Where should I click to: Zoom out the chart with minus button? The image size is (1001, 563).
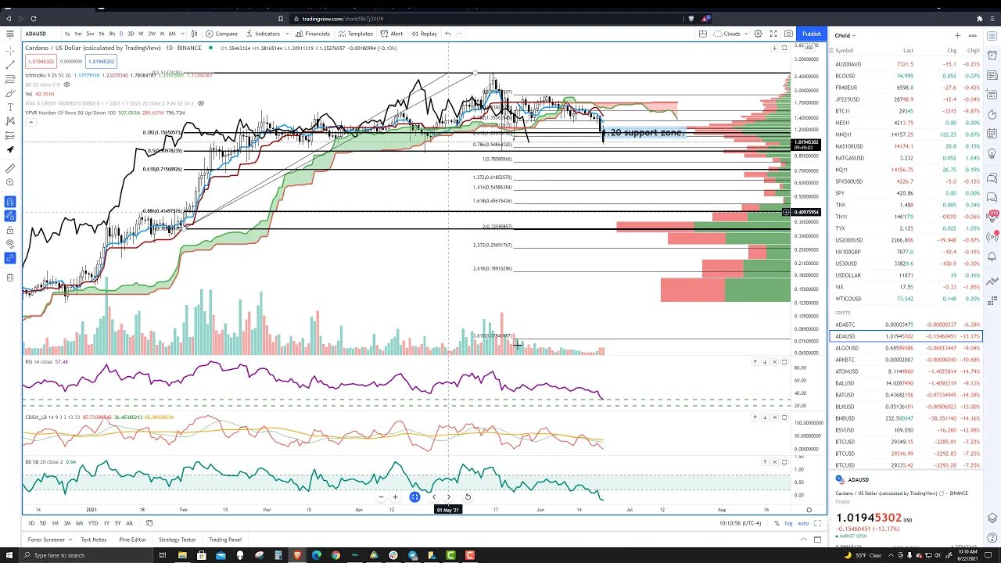pyautogui.click(x=381, y=497)
